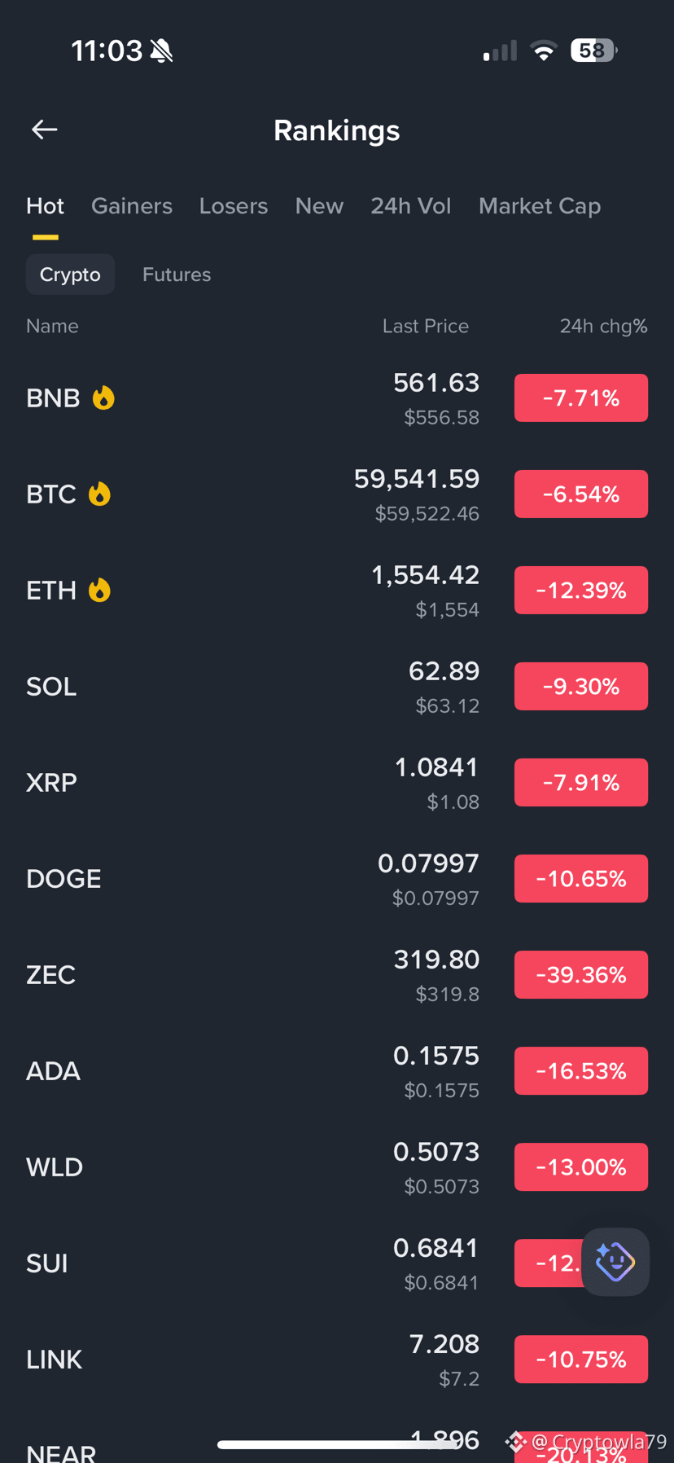Tap the flame icon beside ETH
Image resolution: width=674 pixels, height=1463 pixels.
point(99,590)
